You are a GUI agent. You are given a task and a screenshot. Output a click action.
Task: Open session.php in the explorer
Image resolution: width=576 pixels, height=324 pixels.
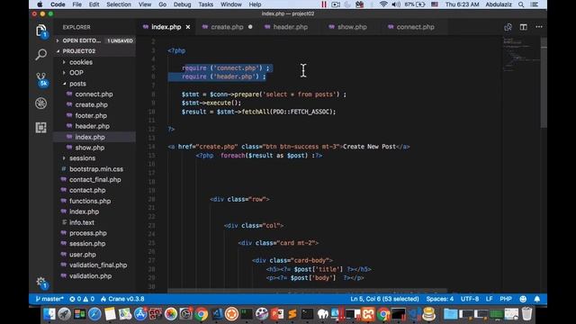tap(87, 244)
